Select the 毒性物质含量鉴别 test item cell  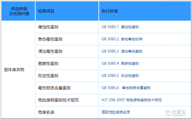click(67, 88)
